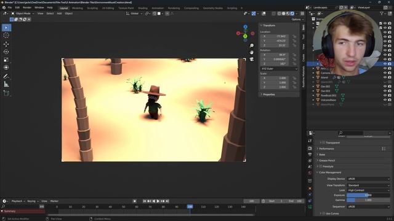The height and width of the screenshot is (221, 394).
Task: Open the Render properties tab icon
Action: pyautogui.click(x=310, y=149)
